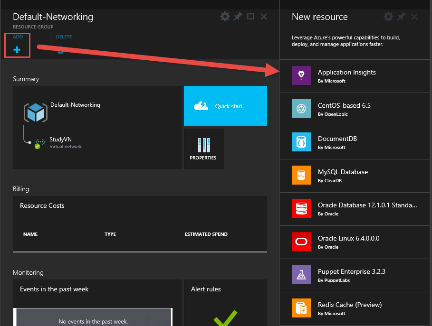This screenshot has width=432, height=326.
Task: Click "By ClearDB" publisher text
Action: (329, 181)
